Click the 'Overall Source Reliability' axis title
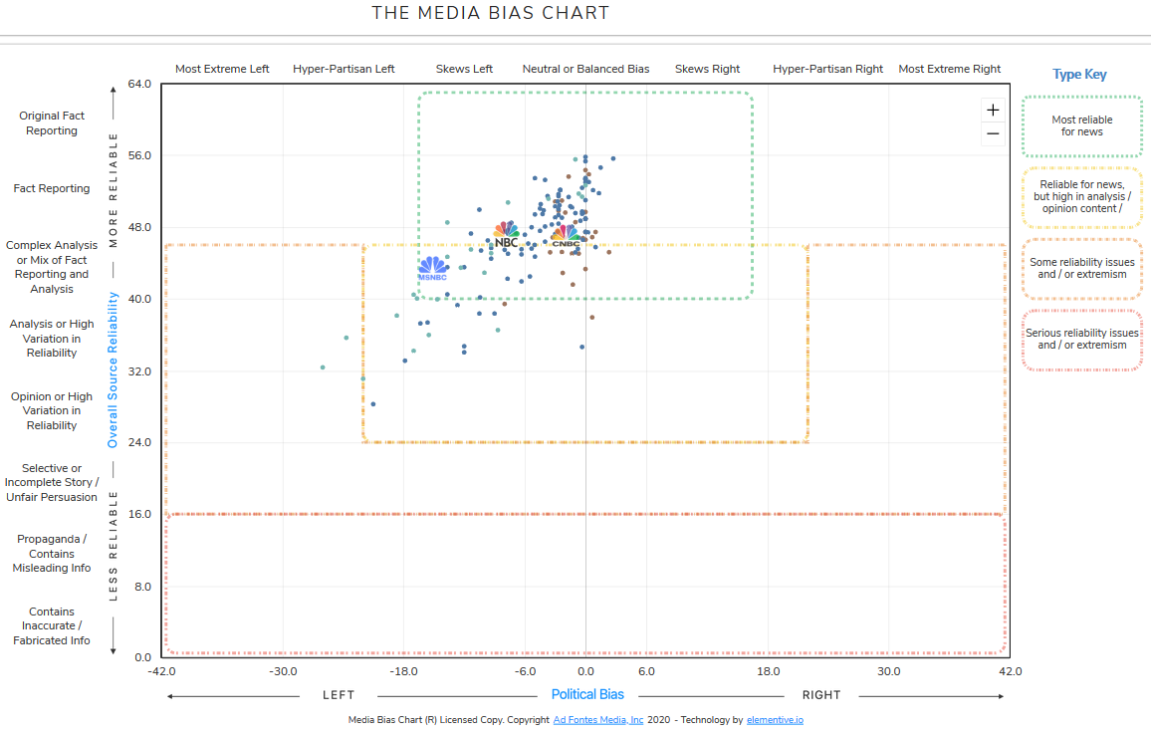The width and height of the screenshot is (1151, 736). pyautogui.click(x=113, y=370)
